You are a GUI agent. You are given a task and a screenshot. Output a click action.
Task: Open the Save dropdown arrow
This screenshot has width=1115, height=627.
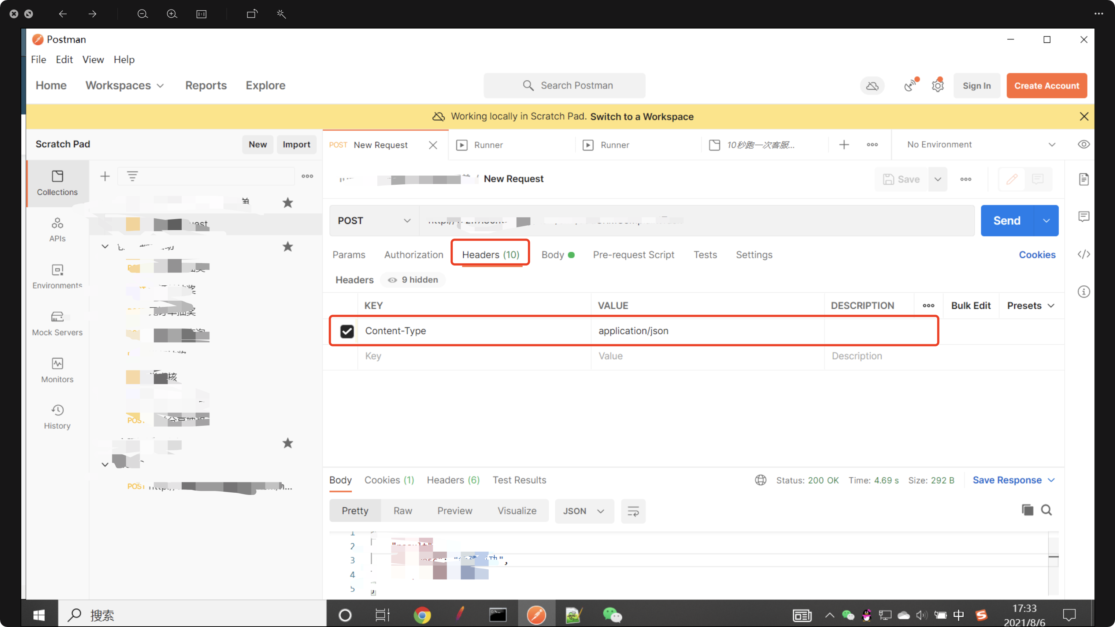coord(938,179)
